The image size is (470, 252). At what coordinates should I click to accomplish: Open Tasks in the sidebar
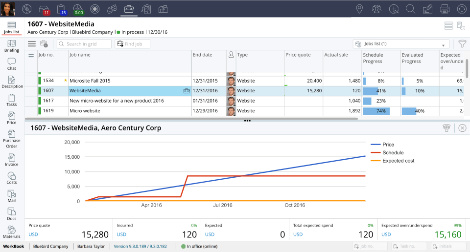(11, 100)
